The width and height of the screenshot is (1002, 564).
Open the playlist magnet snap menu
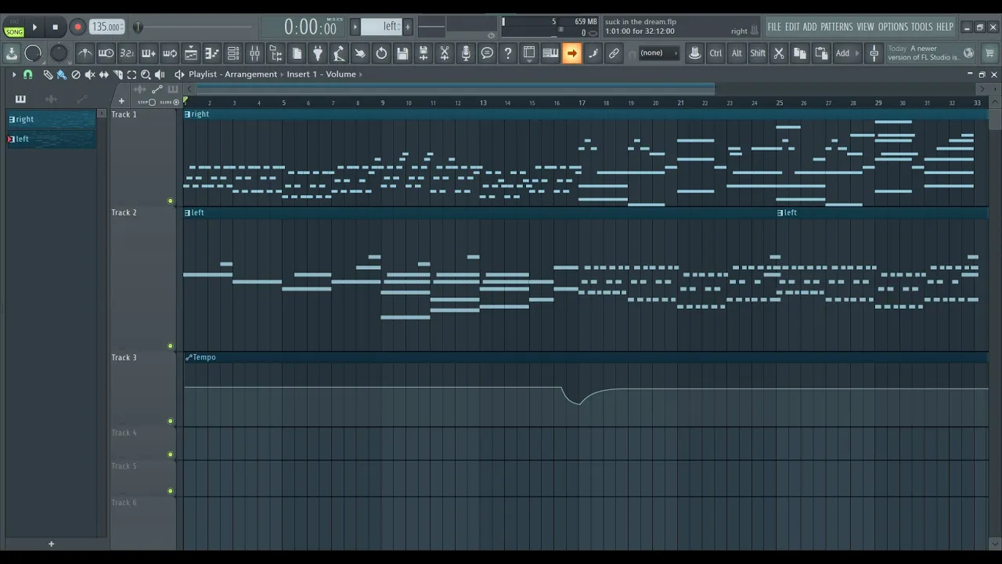(27, 74)
